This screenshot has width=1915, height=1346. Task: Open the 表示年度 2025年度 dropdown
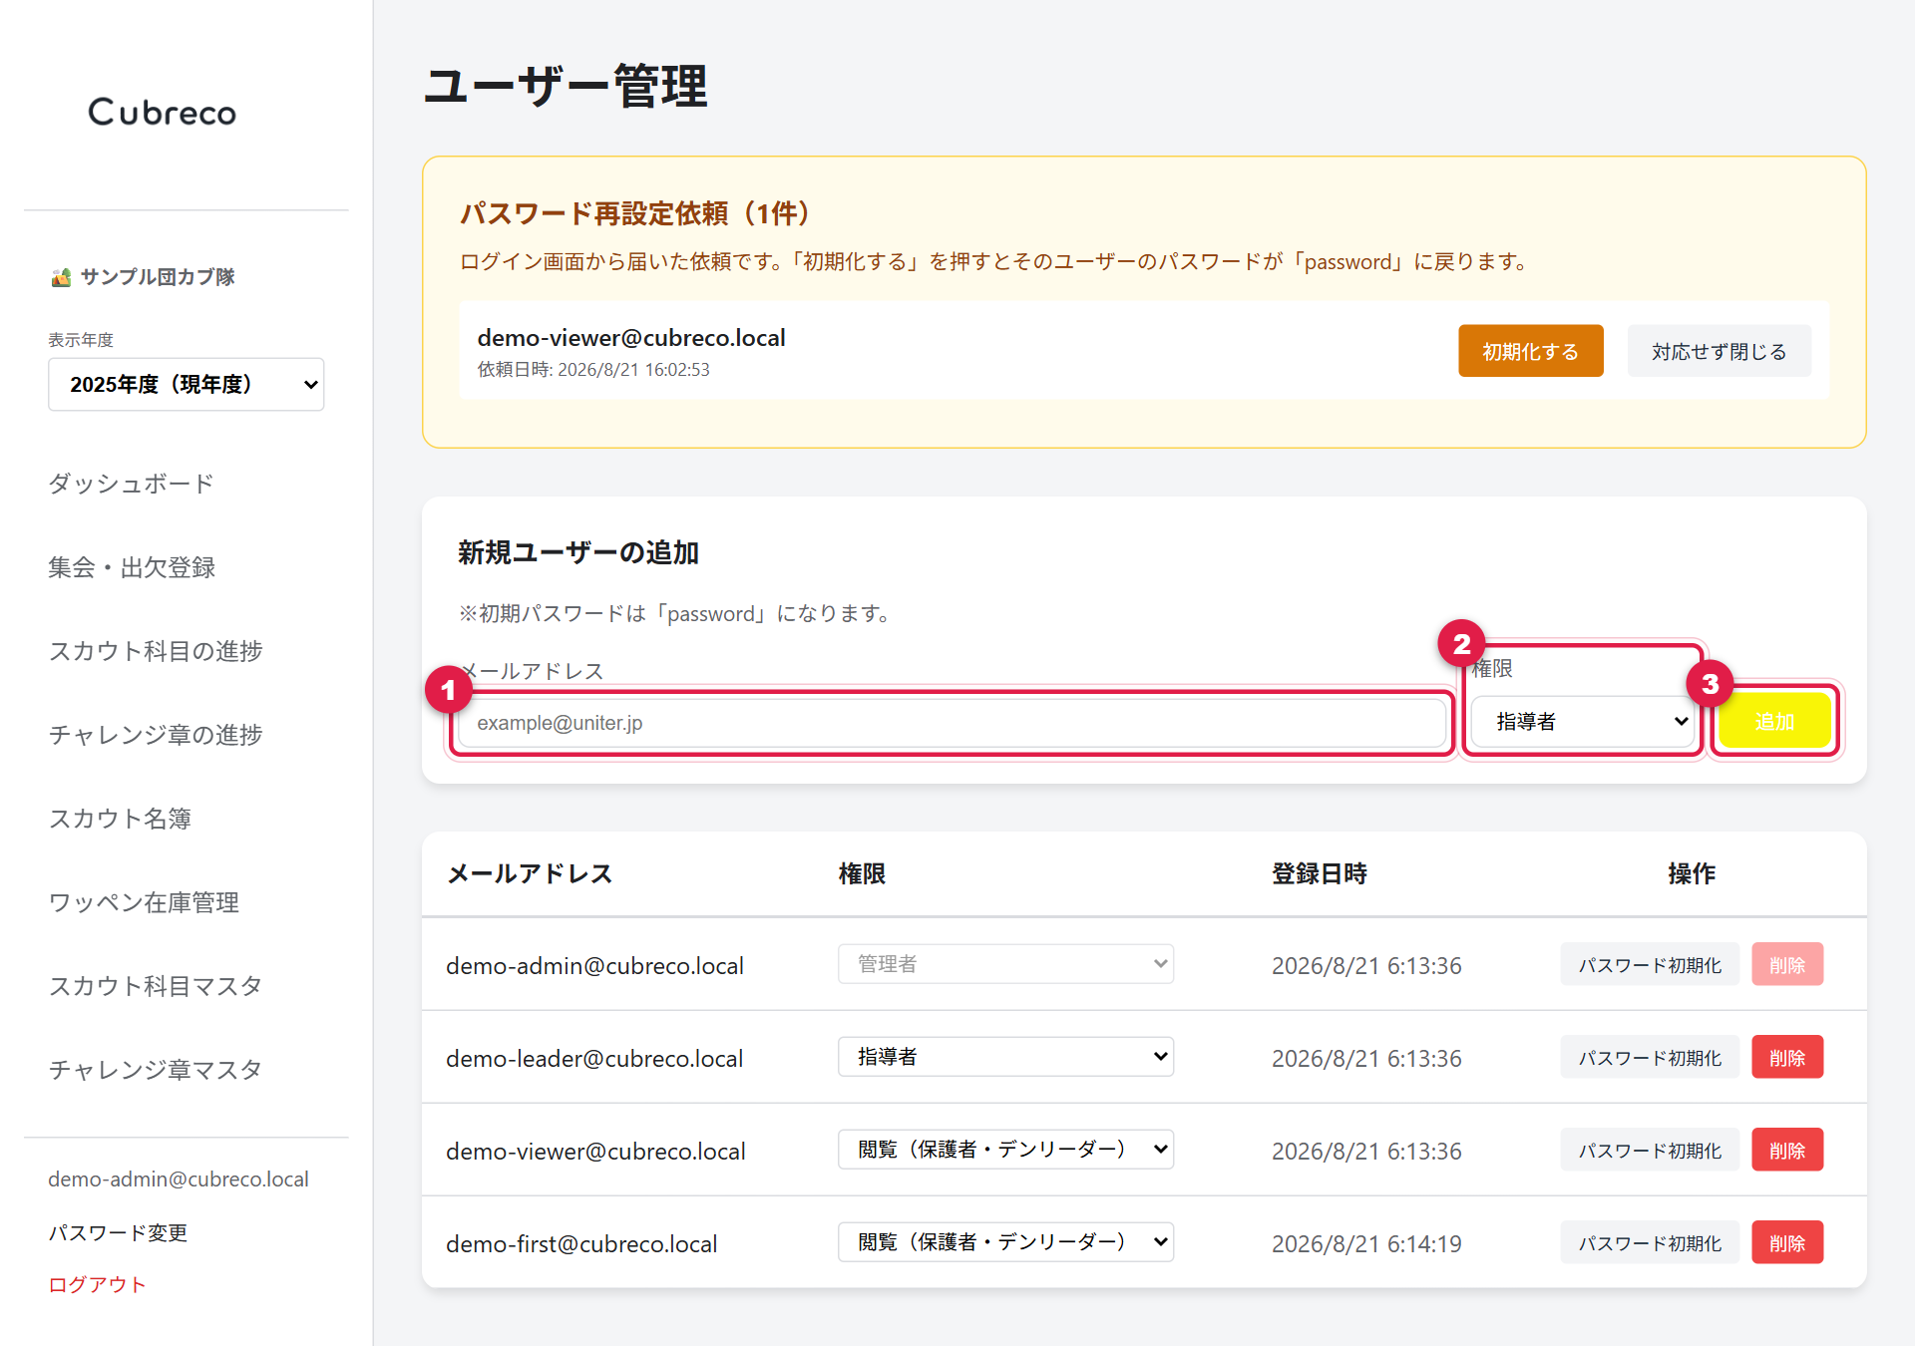coord(187,384)
